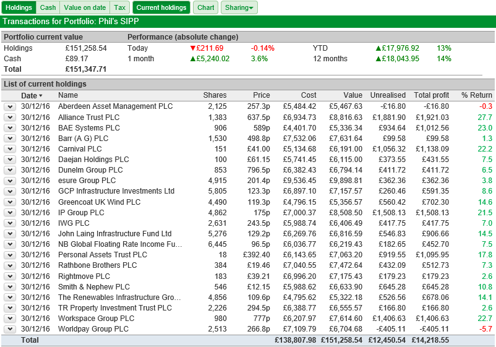Click the Total holdings value £151,347.71

86,69
